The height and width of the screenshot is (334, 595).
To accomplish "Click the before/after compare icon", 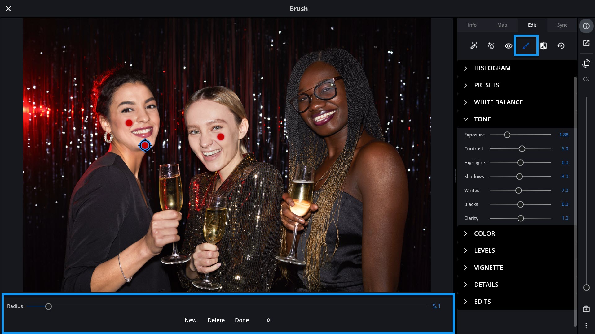I will click(544, 46).
